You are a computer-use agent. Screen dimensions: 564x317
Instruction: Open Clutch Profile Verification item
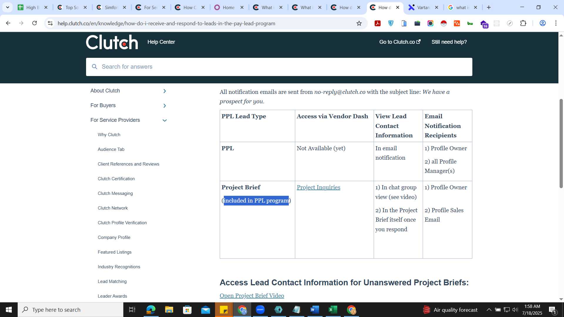122,223
